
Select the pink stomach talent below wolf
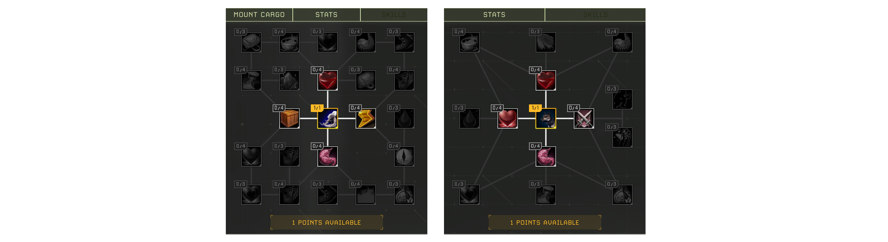[x=546, y=157]
